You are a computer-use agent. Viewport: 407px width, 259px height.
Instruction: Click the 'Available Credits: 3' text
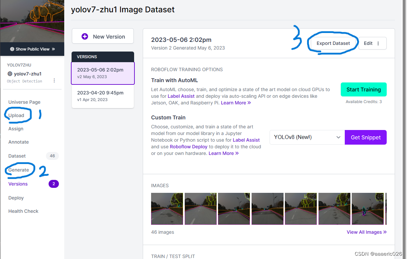point(364,102)
